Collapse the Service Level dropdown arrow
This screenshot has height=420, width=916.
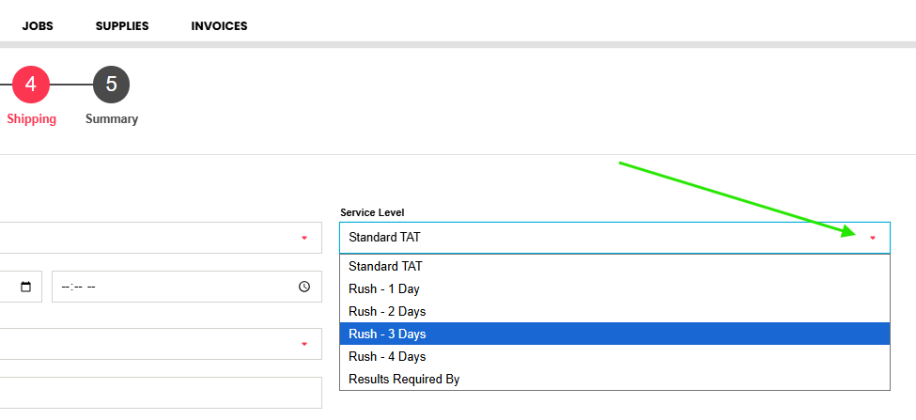873,238
